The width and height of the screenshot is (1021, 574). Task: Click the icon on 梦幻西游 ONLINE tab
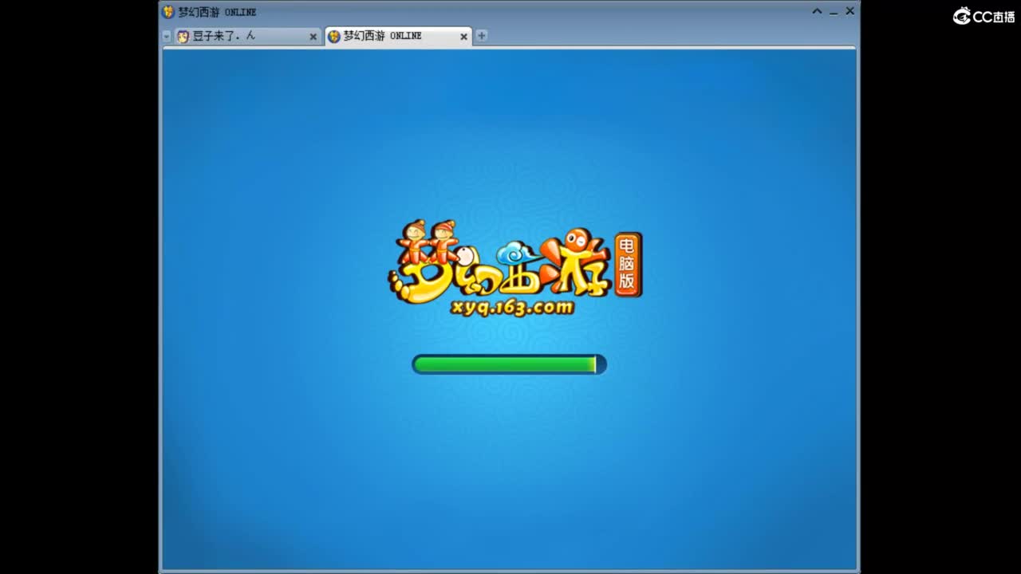pyautogui.click(x=334, y=36)
